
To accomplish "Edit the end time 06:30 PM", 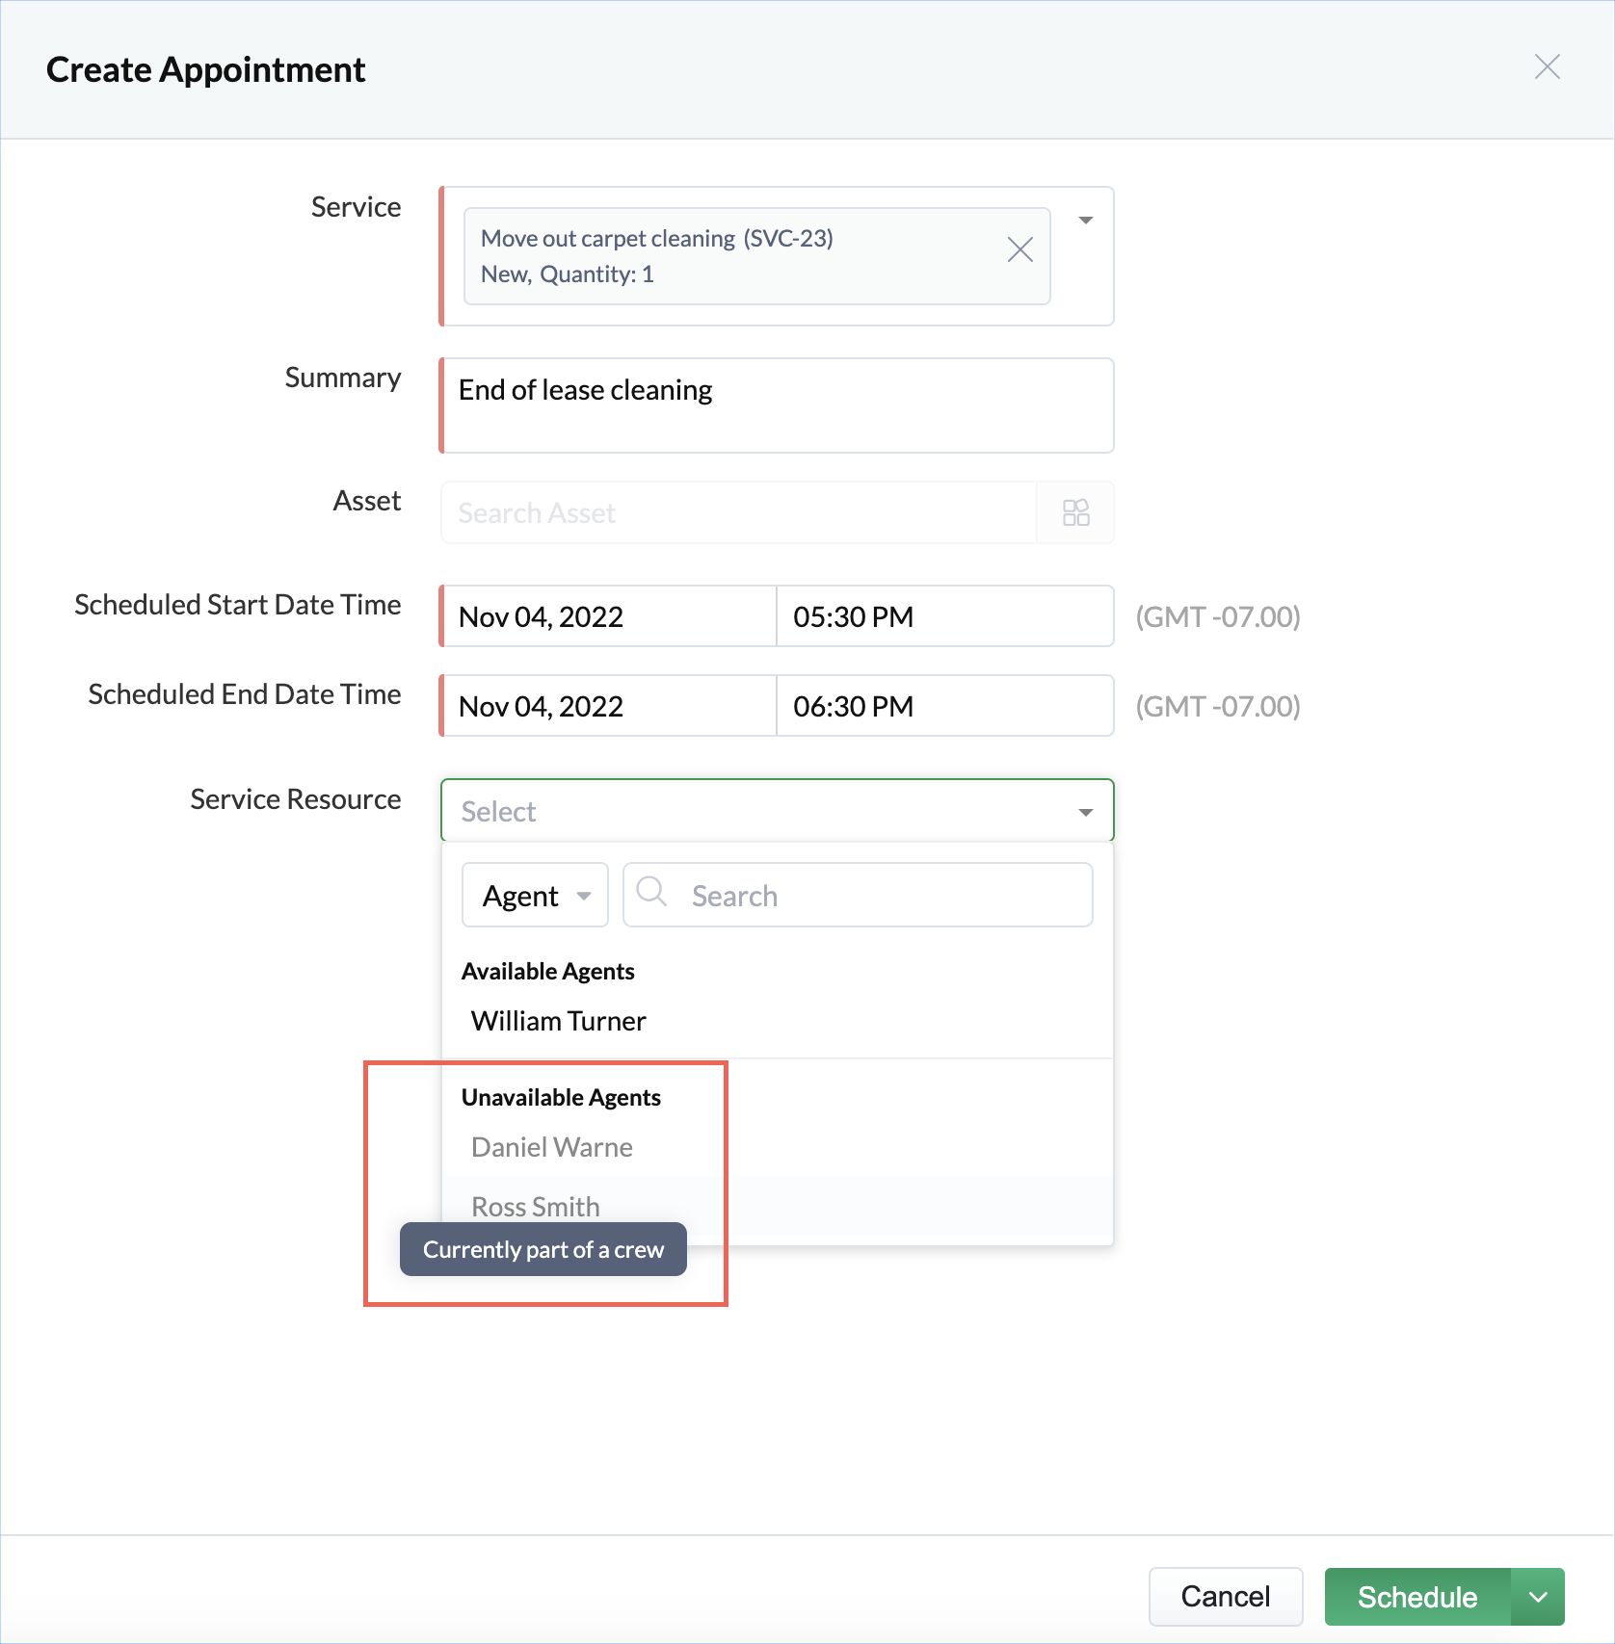I will pyautogui.click(x=945, y=705).
